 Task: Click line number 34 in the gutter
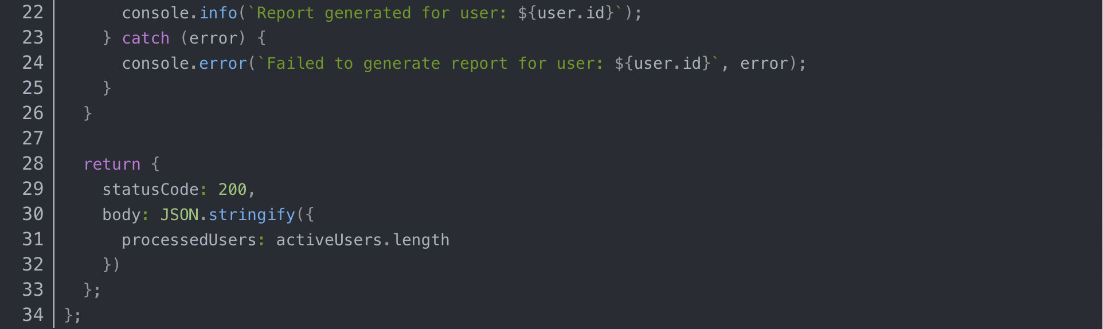(33, 315)
